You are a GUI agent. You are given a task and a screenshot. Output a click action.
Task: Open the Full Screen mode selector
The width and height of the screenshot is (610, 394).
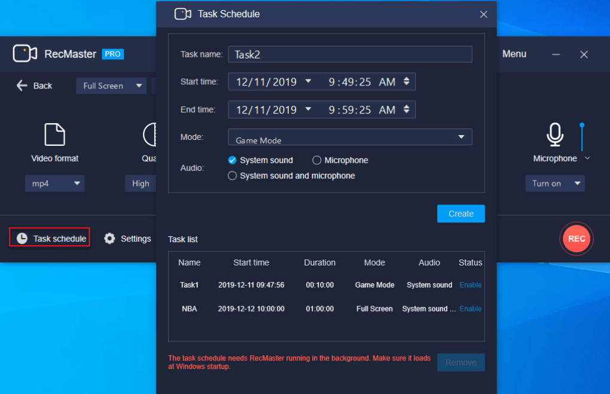(x=111, y=85)
